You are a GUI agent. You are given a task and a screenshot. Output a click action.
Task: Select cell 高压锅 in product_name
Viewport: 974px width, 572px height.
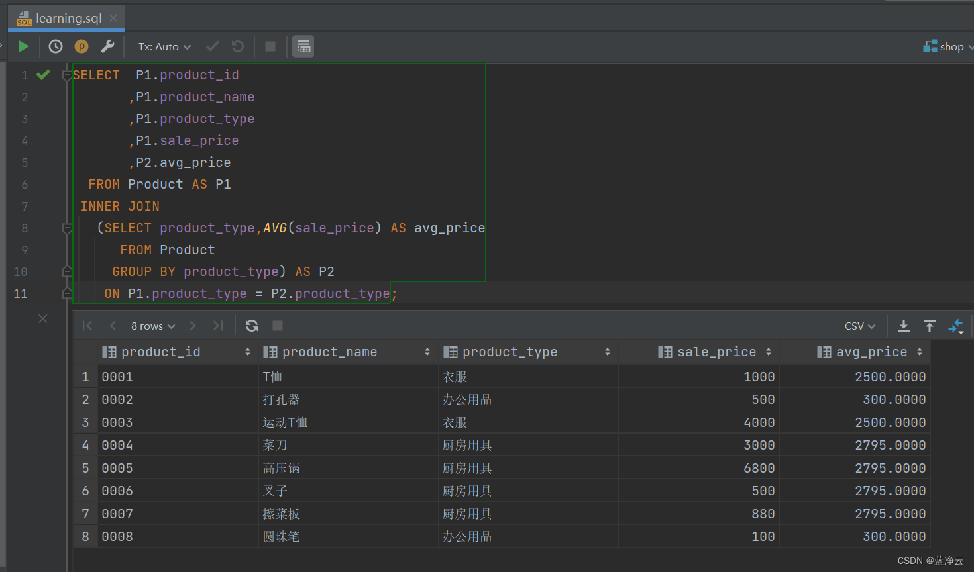(x=349, y=468)
